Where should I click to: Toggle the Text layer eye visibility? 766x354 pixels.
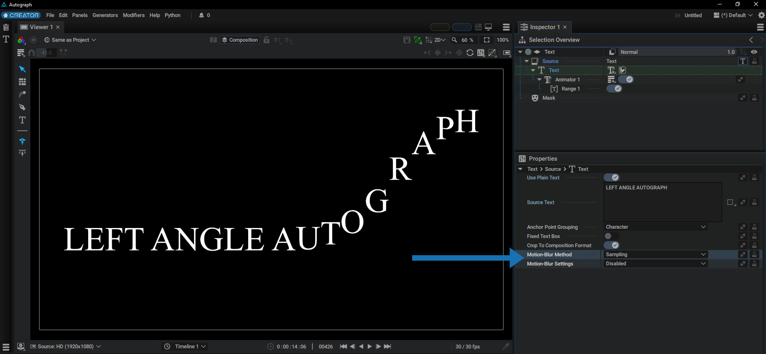pos(754,52)
